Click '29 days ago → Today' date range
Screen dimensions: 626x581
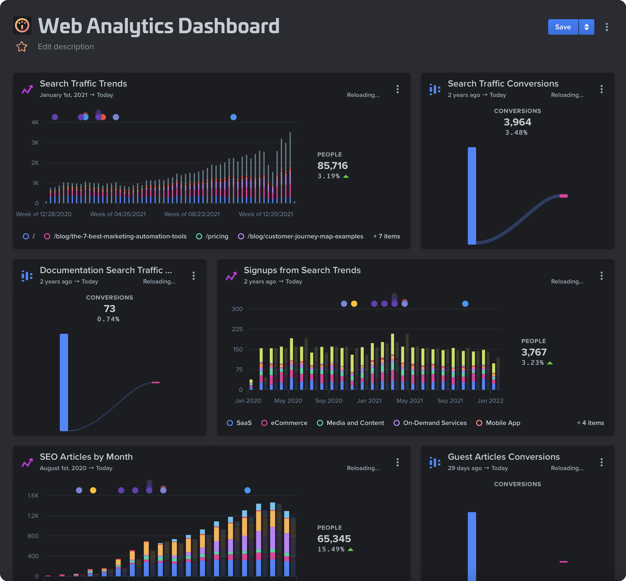click(478, 468)
